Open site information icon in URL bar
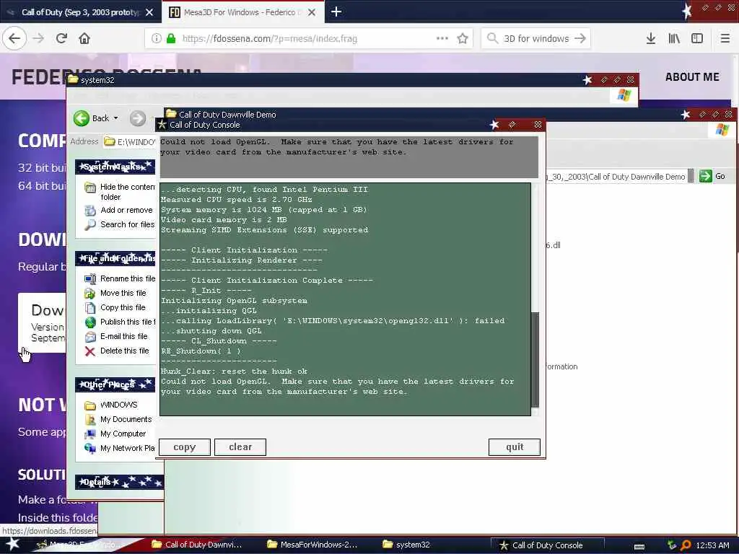739x554 pixels. tap(157, 38)
